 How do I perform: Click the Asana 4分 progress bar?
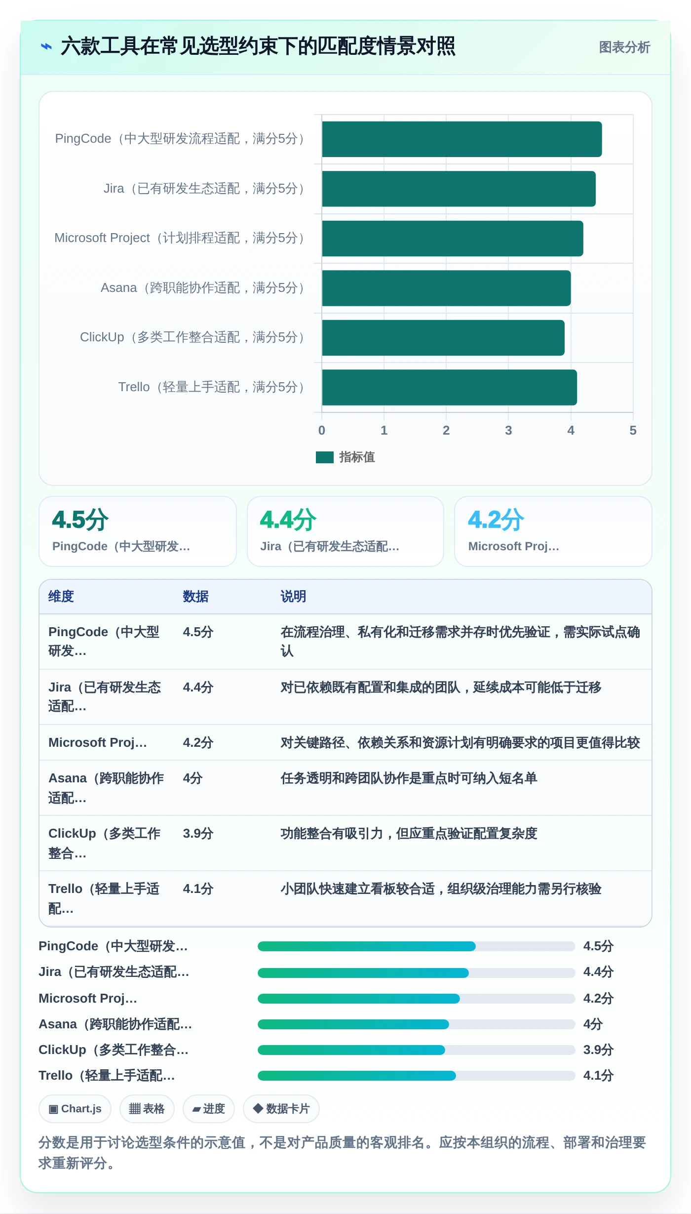pos(416,1024)
